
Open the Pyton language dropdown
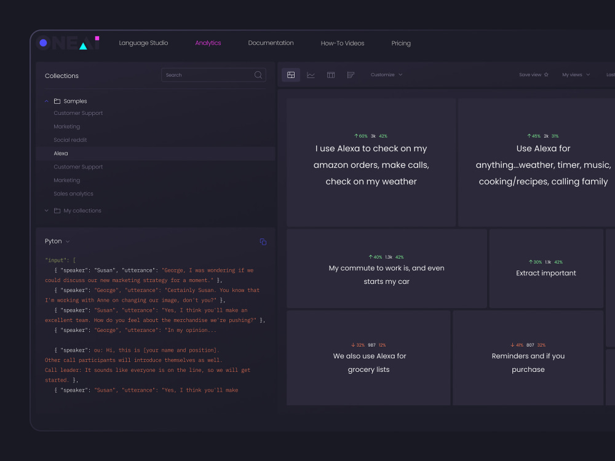(57, 241)
